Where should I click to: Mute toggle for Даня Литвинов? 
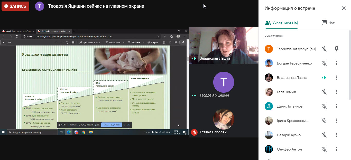[324, 106]
